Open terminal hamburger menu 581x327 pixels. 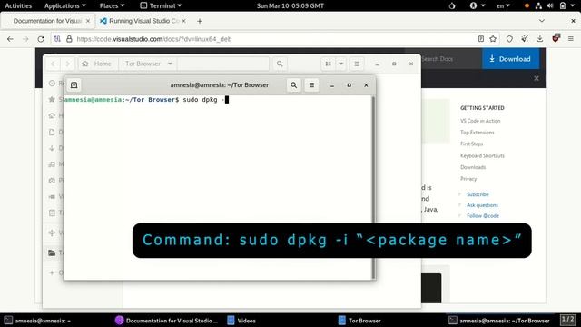(311, 84)
